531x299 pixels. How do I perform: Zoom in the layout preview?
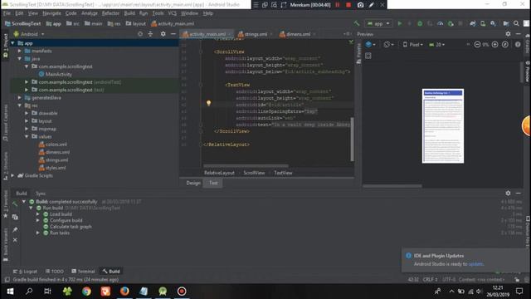[494, 44]
